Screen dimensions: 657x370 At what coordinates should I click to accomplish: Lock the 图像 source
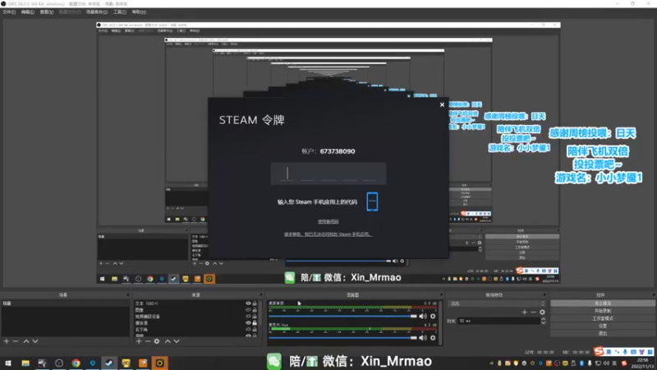tap(255, 310)
